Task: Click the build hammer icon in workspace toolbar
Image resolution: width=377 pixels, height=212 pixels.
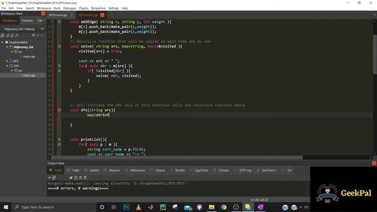Action: coord(34,35)
